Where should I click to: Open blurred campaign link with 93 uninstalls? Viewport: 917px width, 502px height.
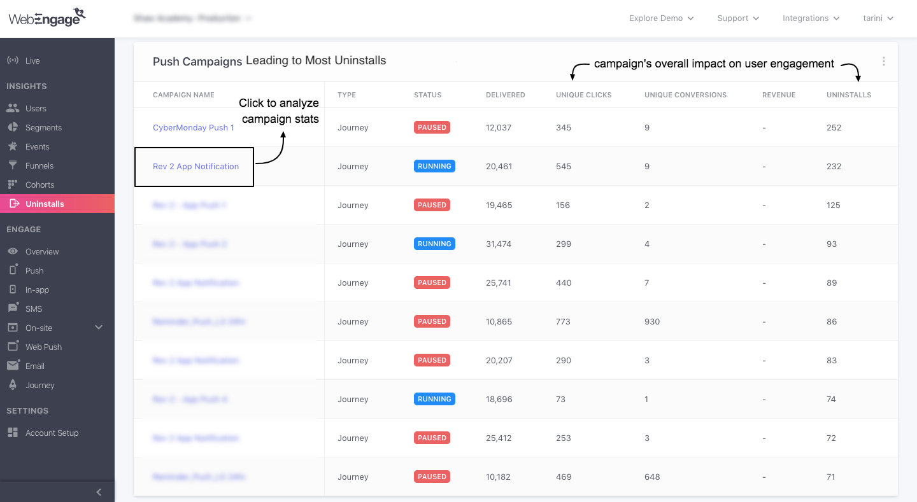(190, 244)
